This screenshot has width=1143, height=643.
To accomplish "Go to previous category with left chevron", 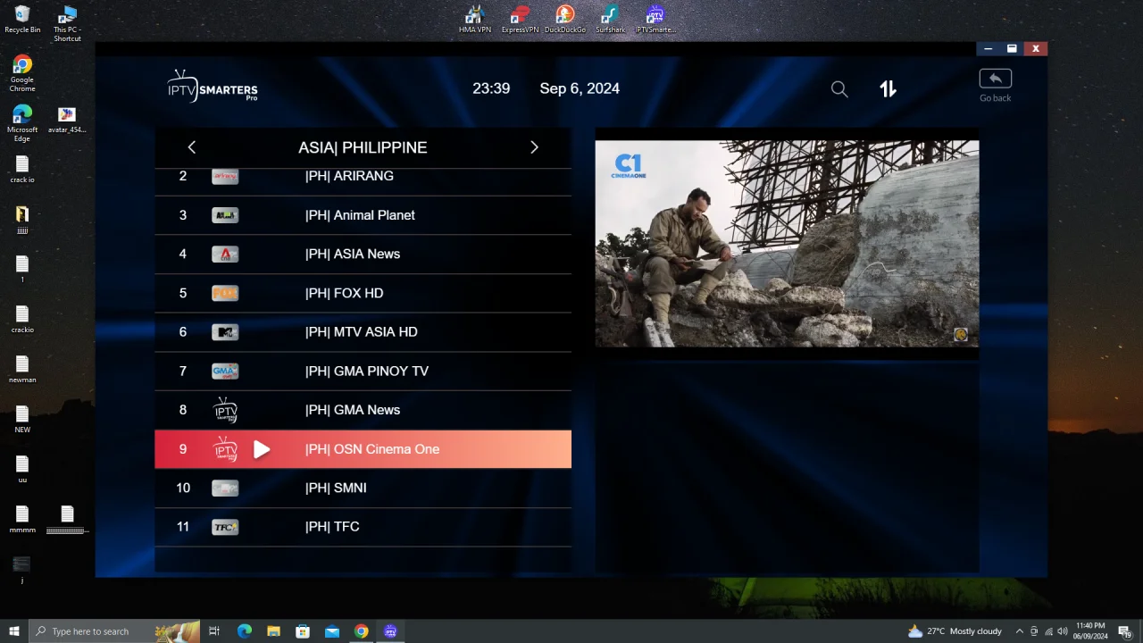I will 191,147.
